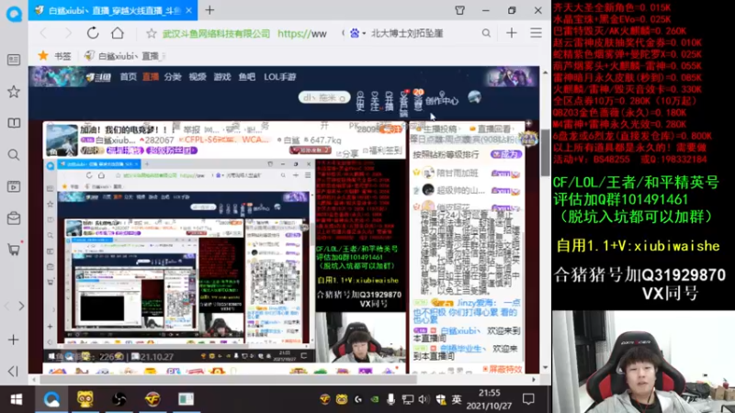This screenshot has height=413, width=735.
Task: Click the browser logo in the sidebar
Action: tap(14, 14)
